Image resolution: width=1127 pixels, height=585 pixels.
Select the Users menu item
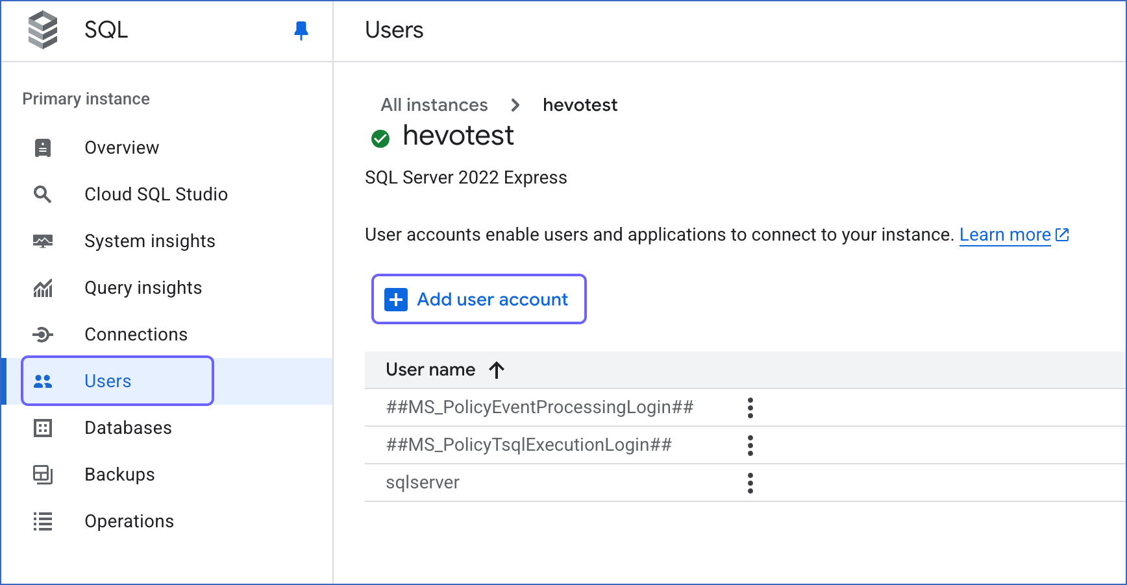click(x=118, y=381)
